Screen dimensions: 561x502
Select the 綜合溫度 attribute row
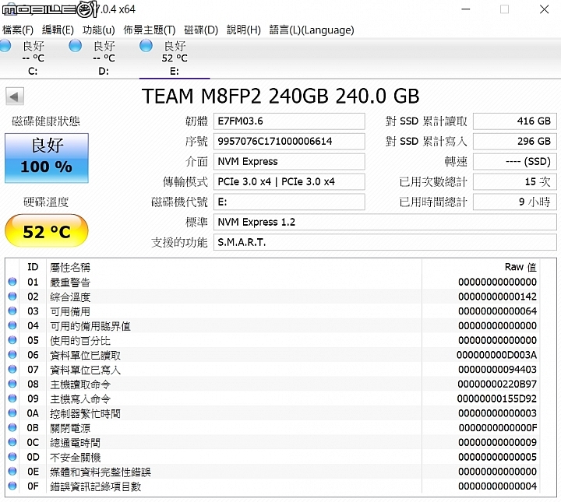coord(273,297)
